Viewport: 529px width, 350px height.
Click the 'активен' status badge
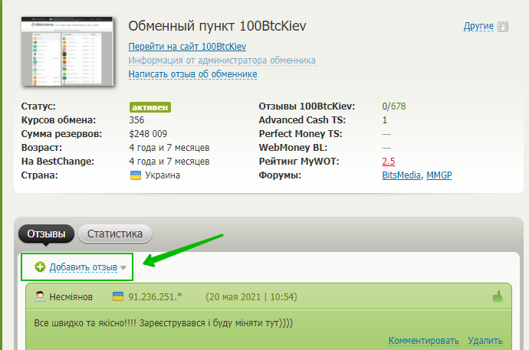click(150, 107)
